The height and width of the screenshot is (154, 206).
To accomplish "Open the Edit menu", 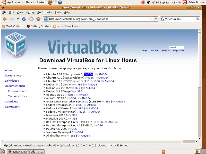I will pyautogui.click(x=12, y=12).
